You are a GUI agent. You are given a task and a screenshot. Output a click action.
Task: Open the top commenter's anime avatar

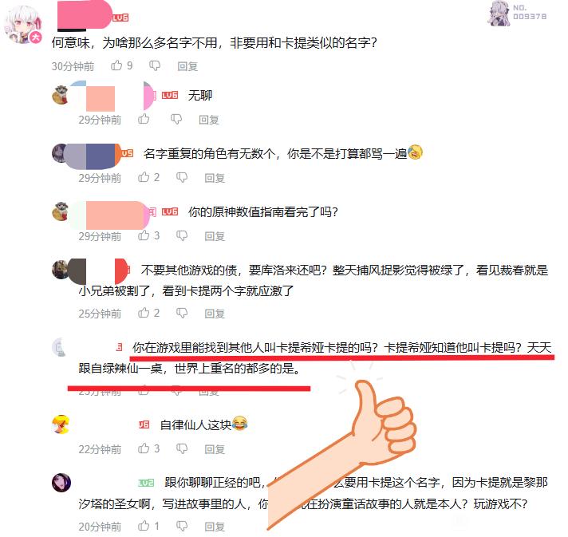tap(22, 26)
